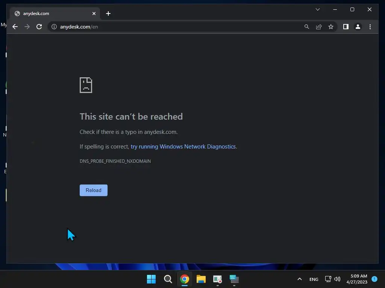Image resolution: width=385 pixels, height=288 pixels.
Task: Maximize the Chrome window
Action: pyautogui.click(x=352, y=9)
